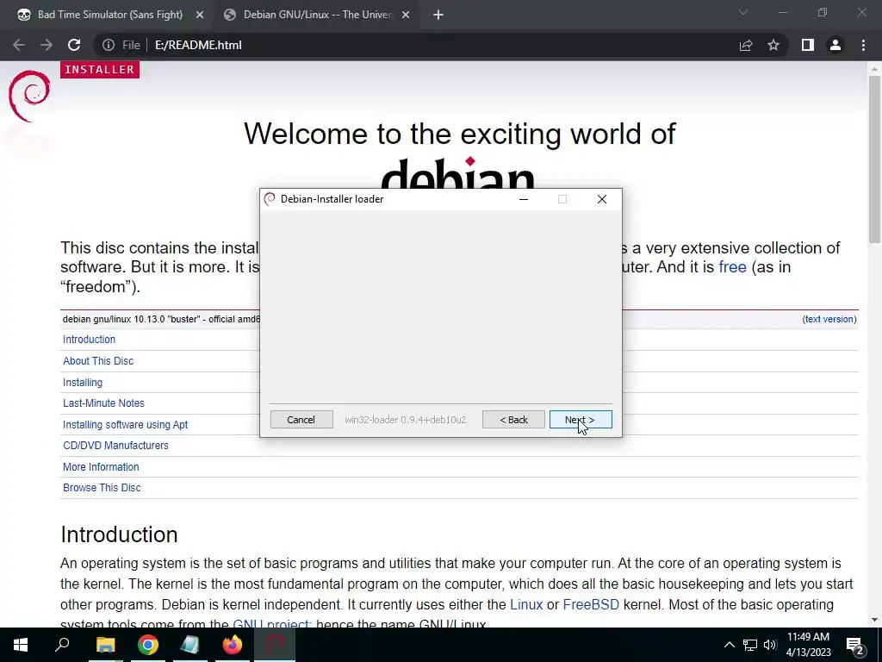Click the red INSTALLER badge
This screenshot has width=882, height=662.
[x=100, y=69]
